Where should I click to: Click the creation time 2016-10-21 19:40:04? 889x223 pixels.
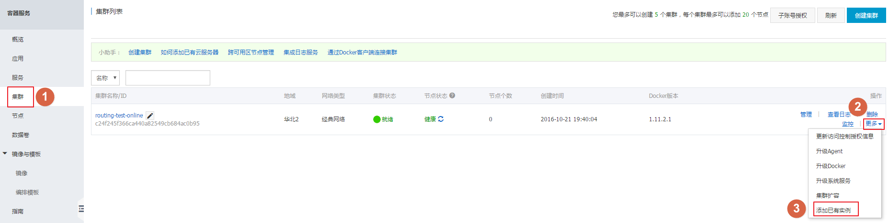coord(569,119)
